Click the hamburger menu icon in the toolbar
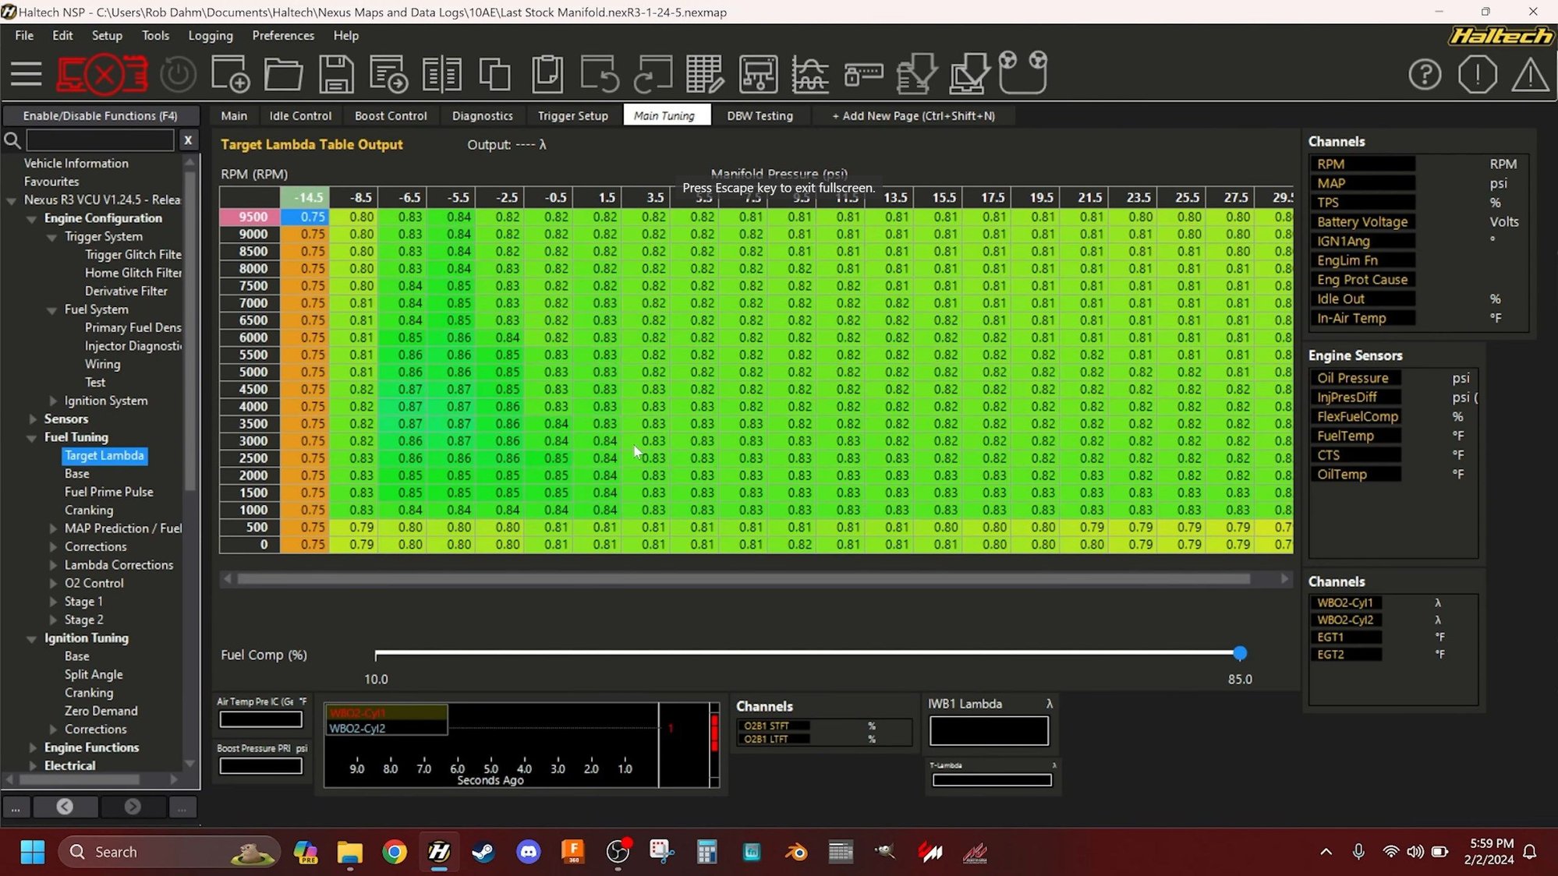The image size is (1558, 876). coord(26,74)
